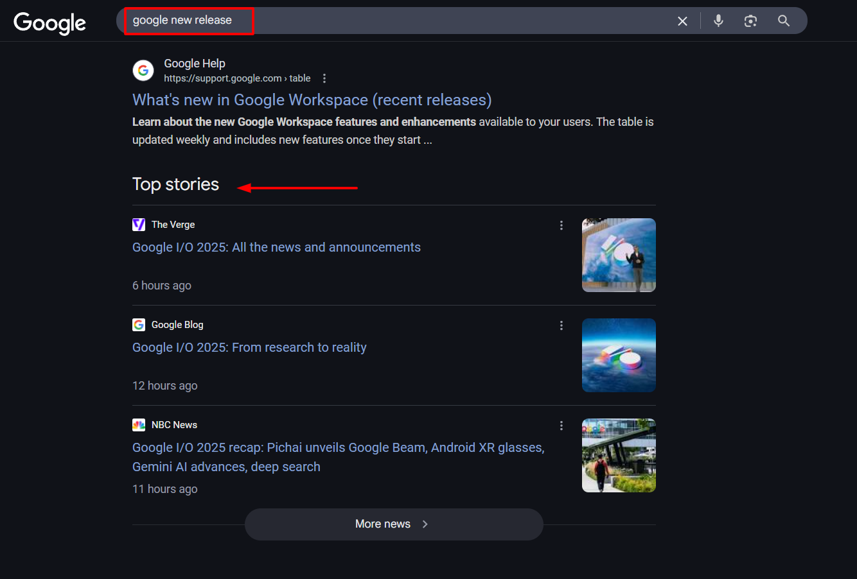857x579 pixels.
Task: Open NBC News Google I/O recap article
Action: pos(339,457)
